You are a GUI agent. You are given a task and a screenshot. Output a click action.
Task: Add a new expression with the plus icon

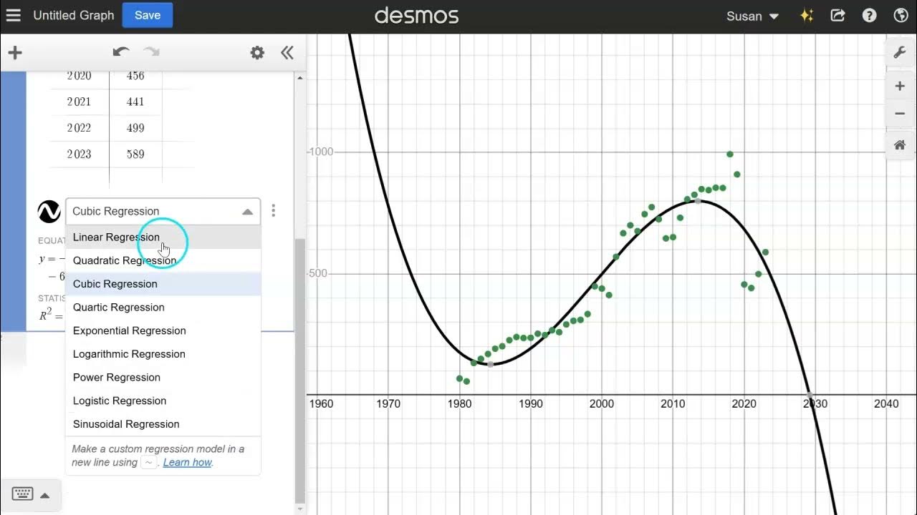click(14, 52)
